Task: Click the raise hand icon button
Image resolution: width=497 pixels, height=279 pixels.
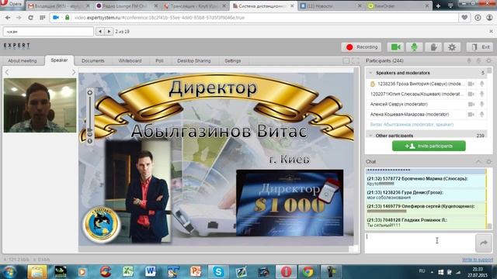Action: pos(433,47)
